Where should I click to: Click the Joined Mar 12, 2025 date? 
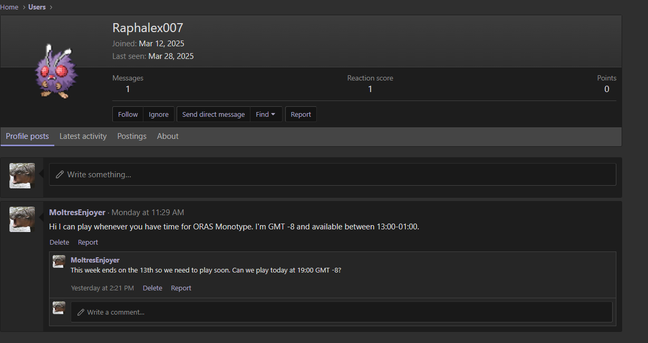[x=162, y=44]
